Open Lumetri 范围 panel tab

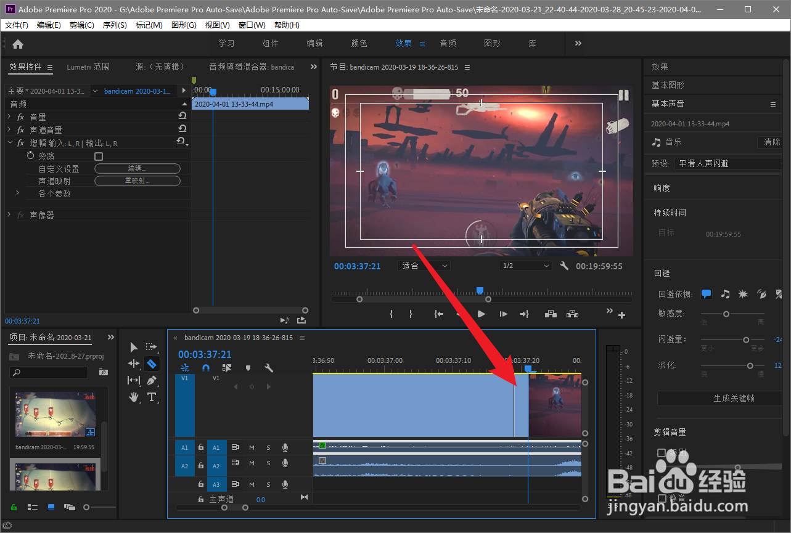[x=88, y=67]
